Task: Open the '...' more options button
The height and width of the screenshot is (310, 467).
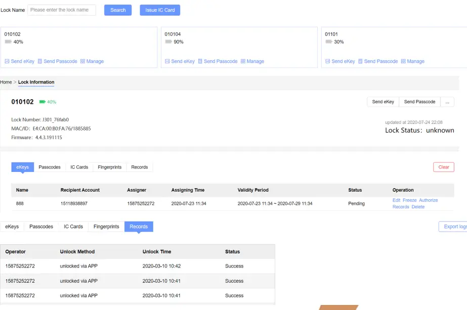Action: (x=447, y=102)
